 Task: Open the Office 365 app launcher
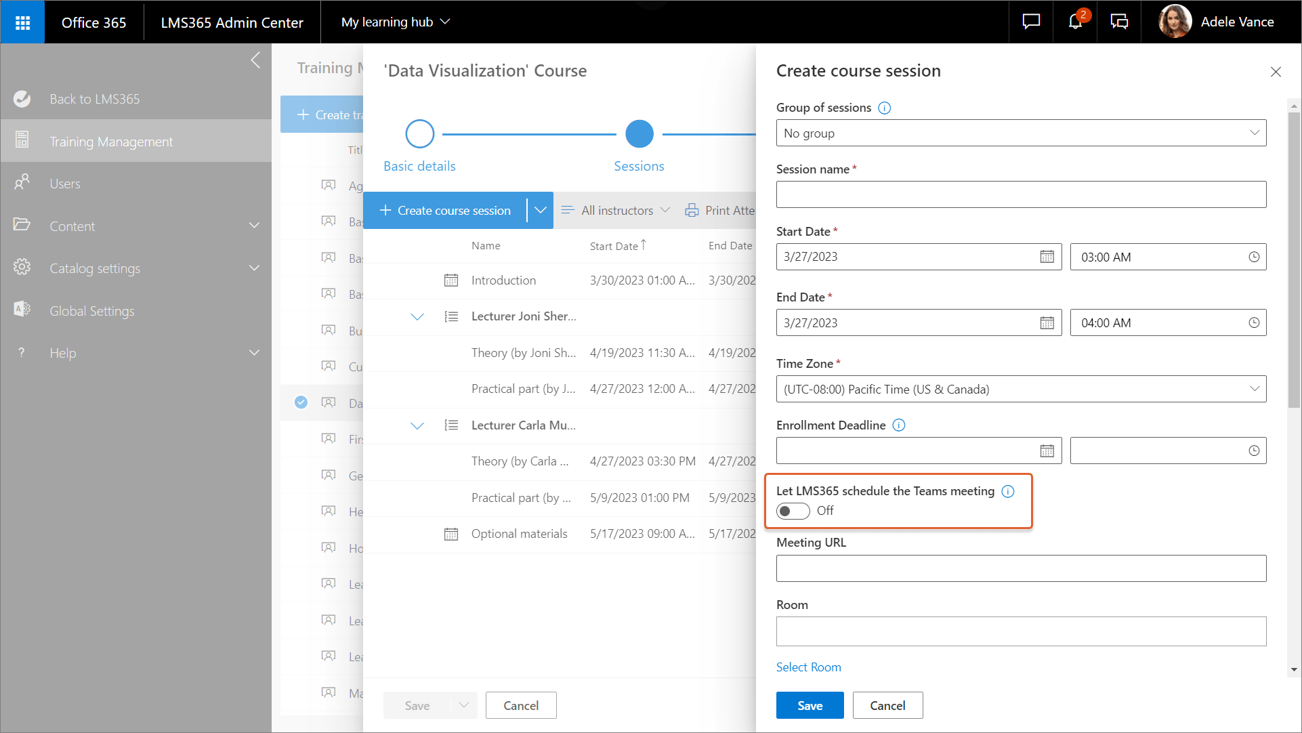[22, 22]
